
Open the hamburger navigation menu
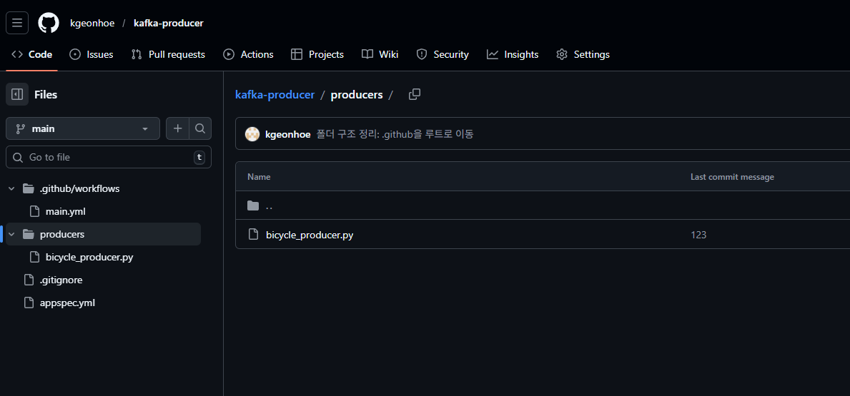[17, 23]
